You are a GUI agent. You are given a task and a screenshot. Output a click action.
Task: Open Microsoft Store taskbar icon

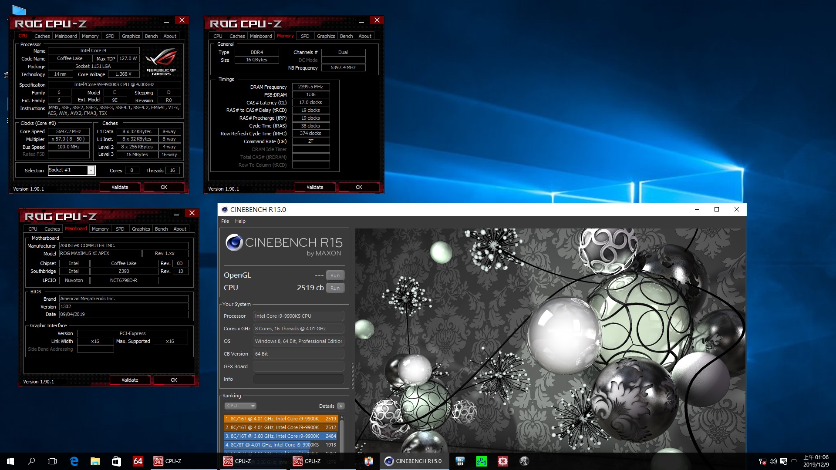click(116, 461)
